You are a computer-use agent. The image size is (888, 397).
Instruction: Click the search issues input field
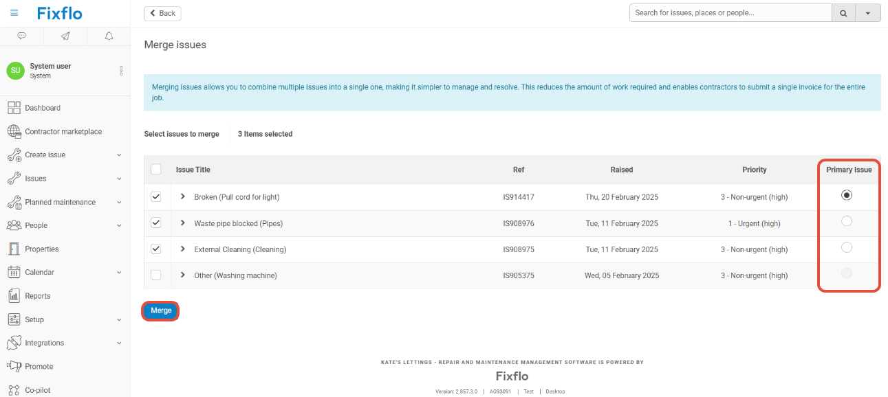(x=730, y=13)
